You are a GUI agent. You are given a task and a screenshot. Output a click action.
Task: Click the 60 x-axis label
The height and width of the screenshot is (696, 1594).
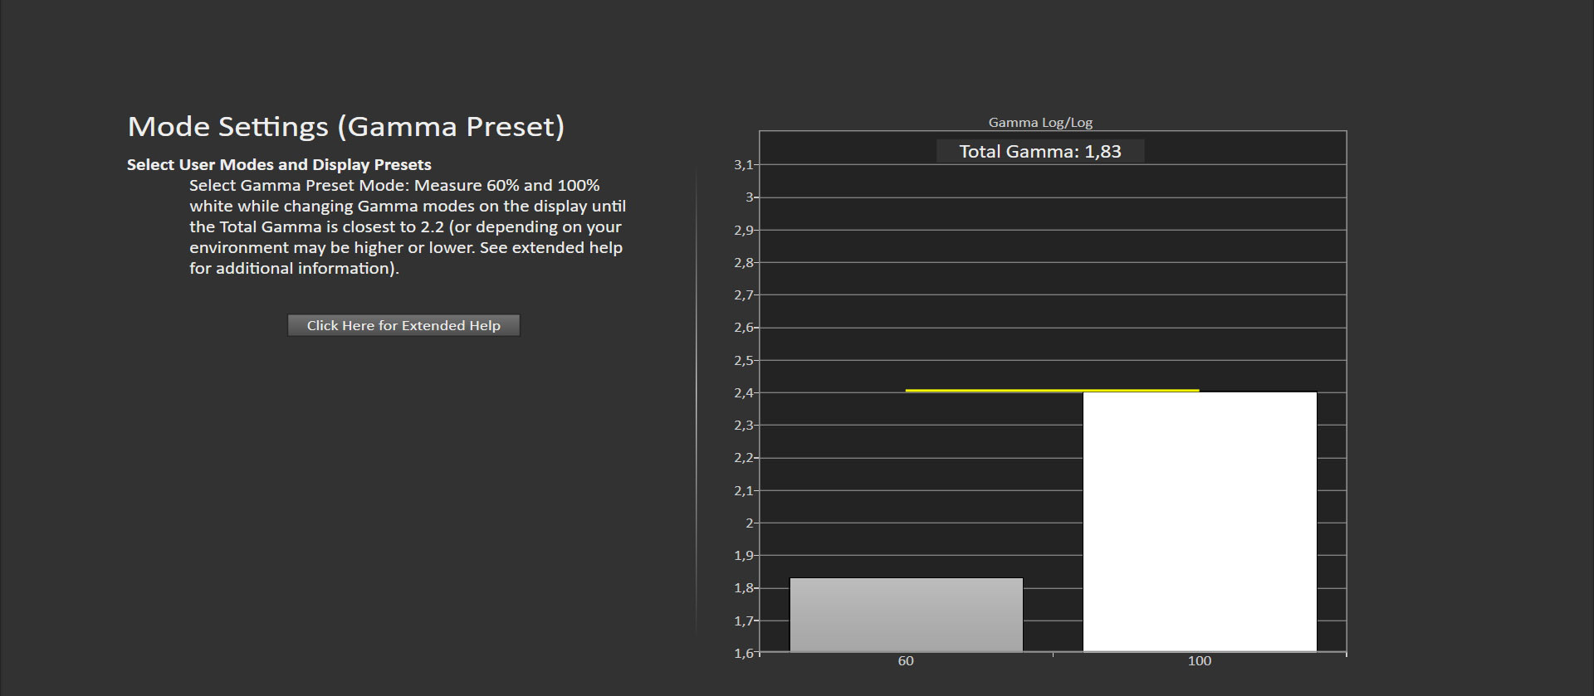(906, 661)
